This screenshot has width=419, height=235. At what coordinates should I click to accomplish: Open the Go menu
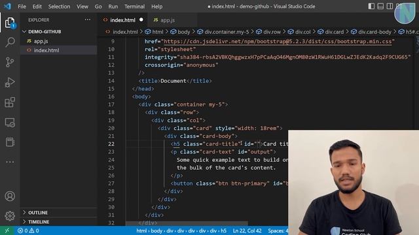point(98,7)
